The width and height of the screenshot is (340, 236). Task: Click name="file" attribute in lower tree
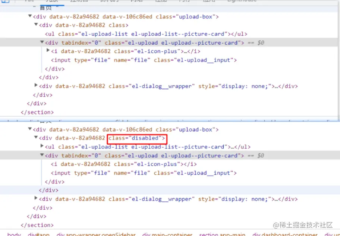coord(132,173)
